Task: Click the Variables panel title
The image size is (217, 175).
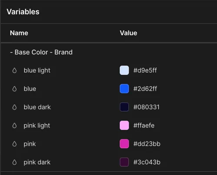Action: pyautogui.click(x=23, y=12)
